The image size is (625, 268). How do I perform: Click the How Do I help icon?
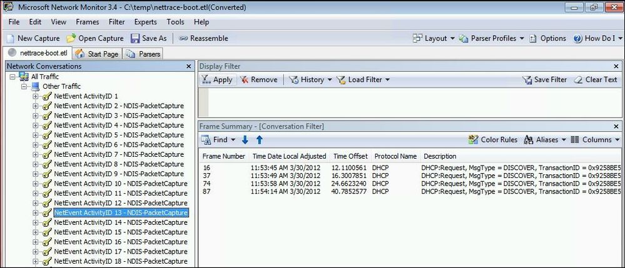click(x=578, y=38)
